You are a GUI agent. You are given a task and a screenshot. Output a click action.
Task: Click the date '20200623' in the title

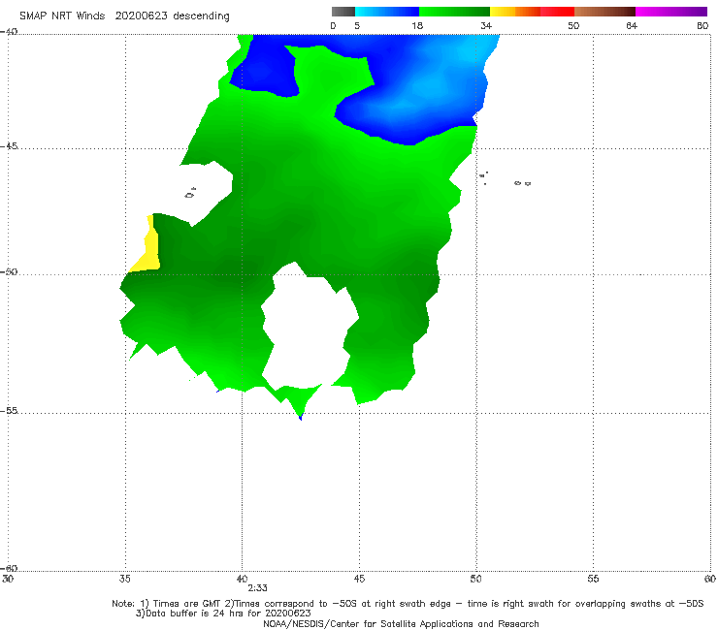coord(141,16)
